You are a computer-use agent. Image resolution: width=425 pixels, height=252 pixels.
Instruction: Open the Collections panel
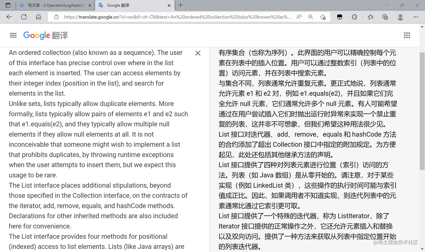[385, 17]
